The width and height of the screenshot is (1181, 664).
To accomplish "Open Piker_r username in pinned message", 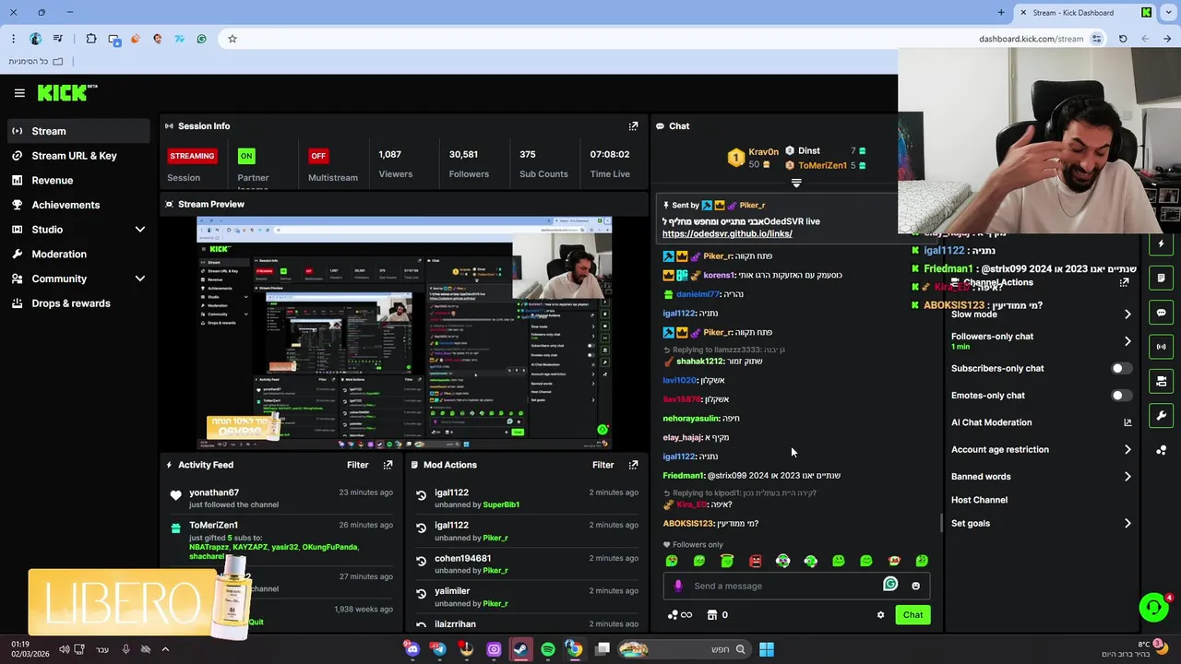I will click(x=752, y=206).
